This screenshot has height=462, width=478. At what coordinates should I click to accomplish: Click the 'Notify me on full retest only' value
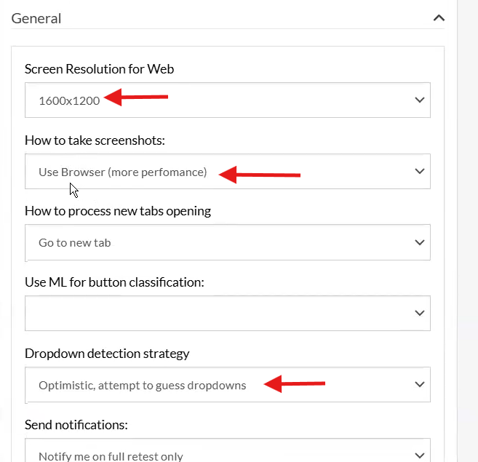(111, 456)
